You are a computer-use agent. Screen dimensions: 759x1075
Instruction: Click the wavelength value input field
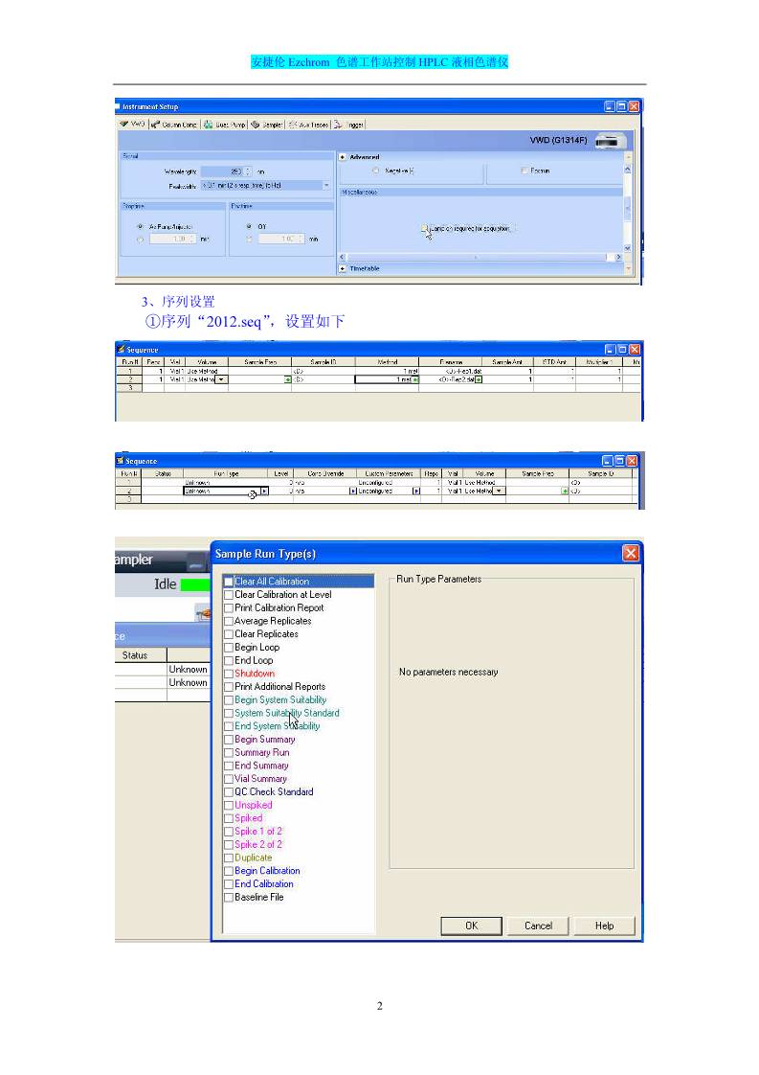pos(224,172)
